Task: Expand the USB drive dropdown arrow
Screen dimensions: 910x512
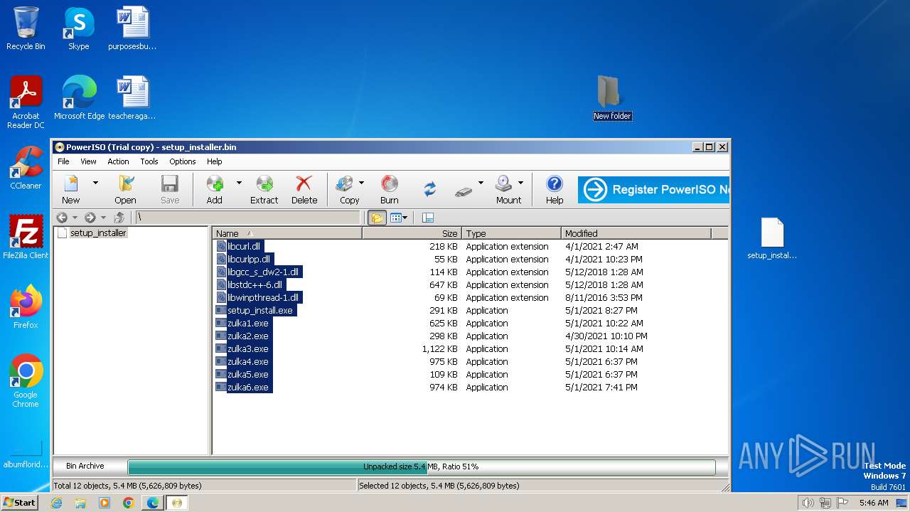Action: pyautogui.click(x=481, y=183)
